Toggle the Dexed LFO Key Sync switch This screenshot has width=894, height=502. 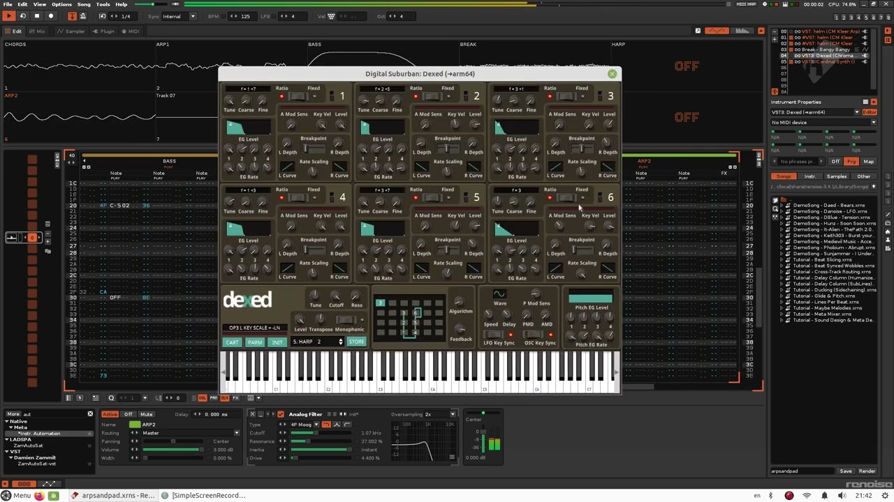point(494,335)
